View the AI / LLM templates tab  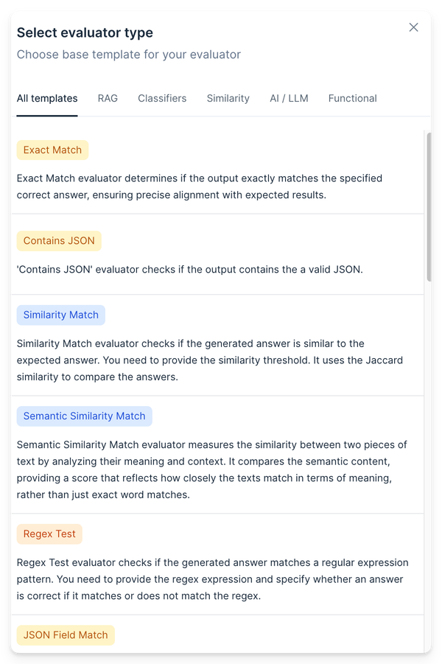pyautogui.click(x=289, y=98)
